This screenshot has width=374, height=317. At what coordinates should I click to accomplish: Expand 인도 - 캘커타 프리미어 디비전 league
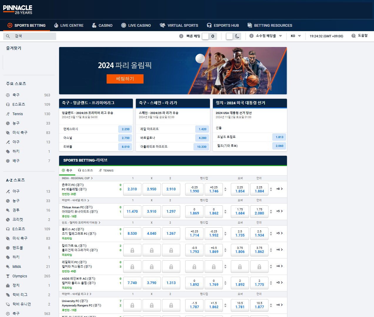pos(81,223)
